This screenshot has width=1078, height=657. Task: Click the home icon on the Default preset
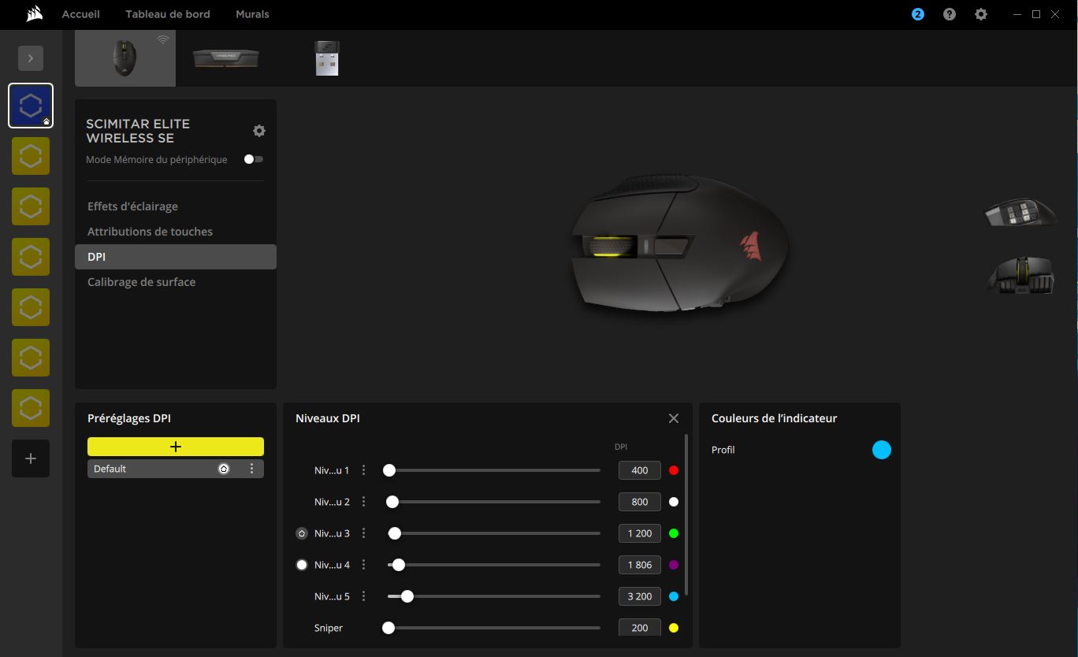pos(224,468)
